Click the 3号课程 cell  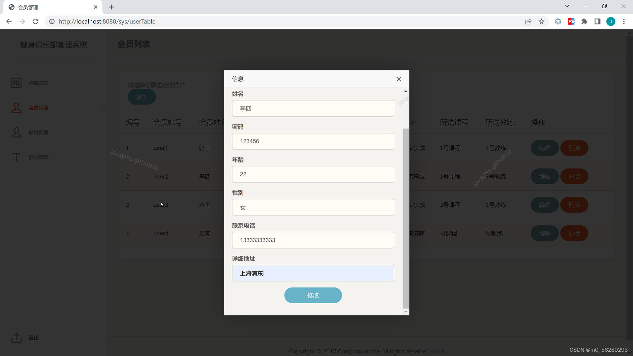(x=450, y=205)
